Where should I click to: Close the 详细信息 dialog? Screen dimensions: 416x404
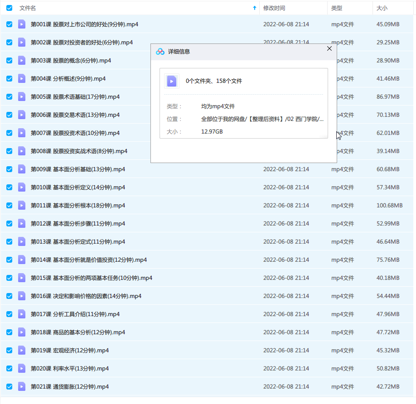click(x=329, y=48)
